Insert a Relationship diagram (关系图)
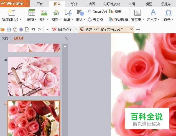Viewport: 176px width, 136px height. coord(95,20)
